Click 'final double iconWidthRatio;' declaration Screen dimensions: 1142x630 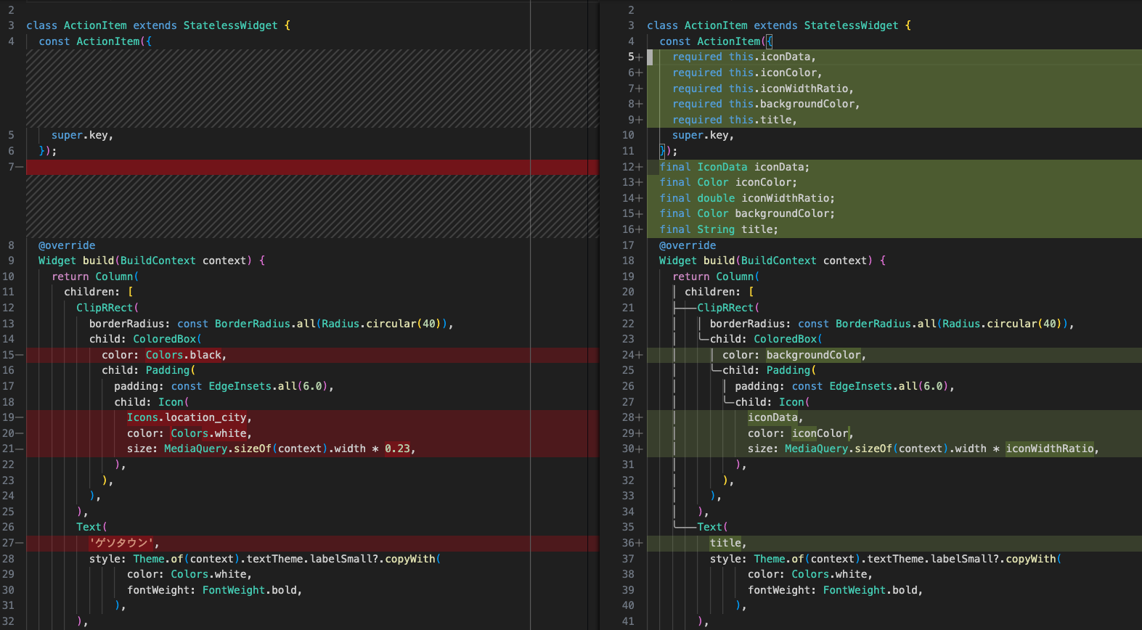pyautogui.click(x=746, y=198)
